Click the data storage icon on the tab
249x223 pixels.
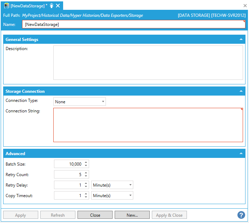[6, 6]
